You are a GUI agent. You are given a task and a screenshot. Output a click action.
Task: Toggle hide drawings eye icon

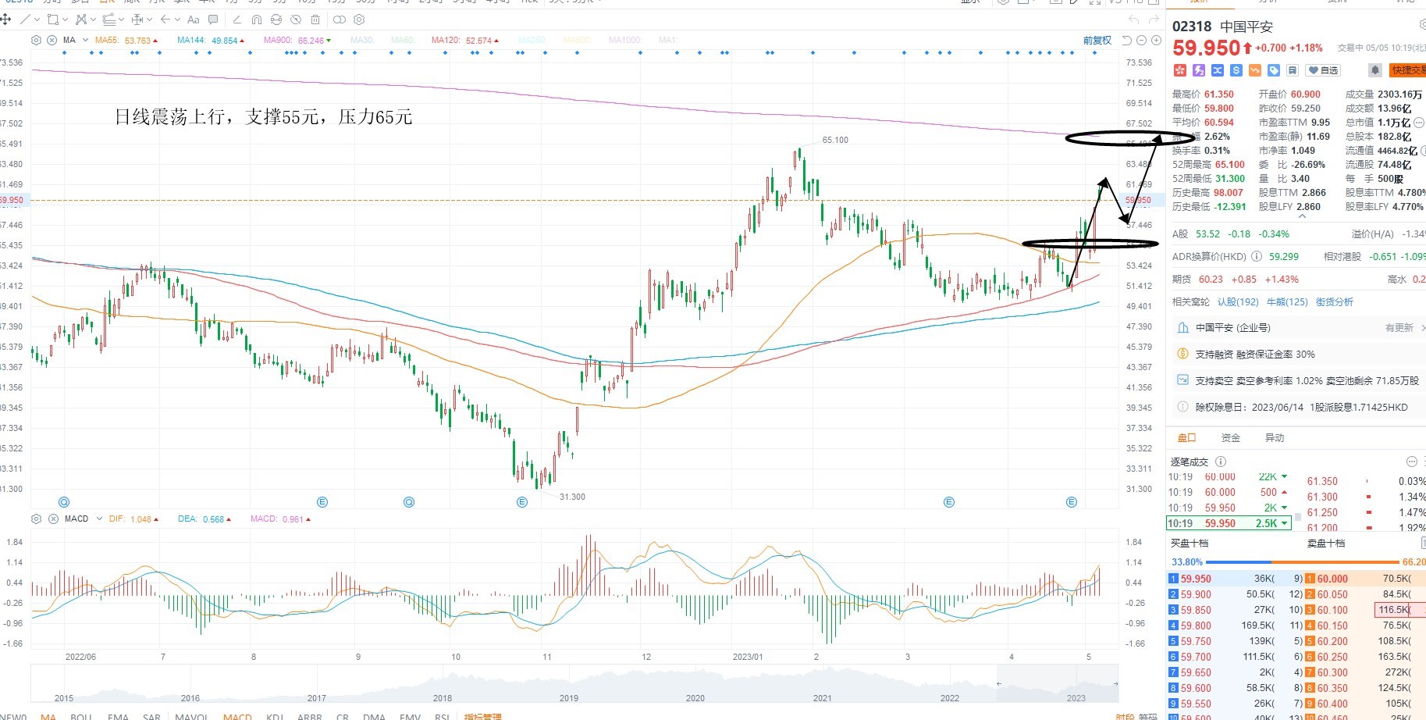click(296, 20)
